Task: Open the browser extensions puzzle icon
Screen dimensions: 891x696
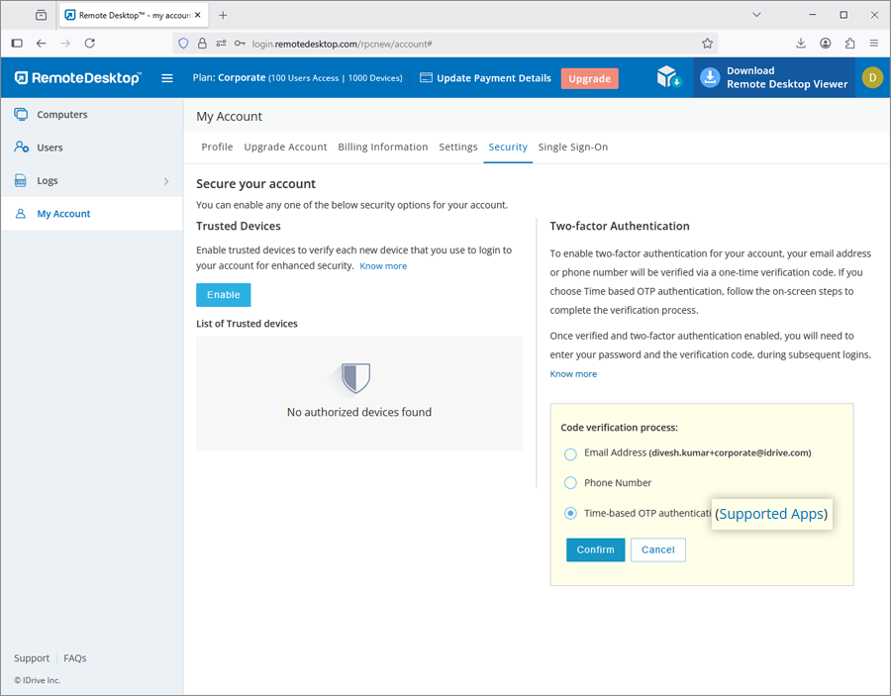Action: pos(849,44)
